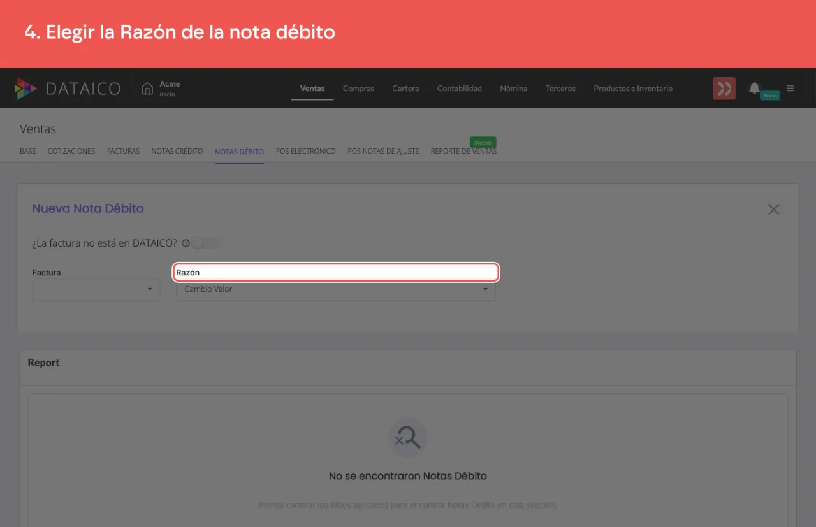Viewport: 816px width, 527px height.
Task: Open Productos e Inventario menu
Action: point(633,89)
